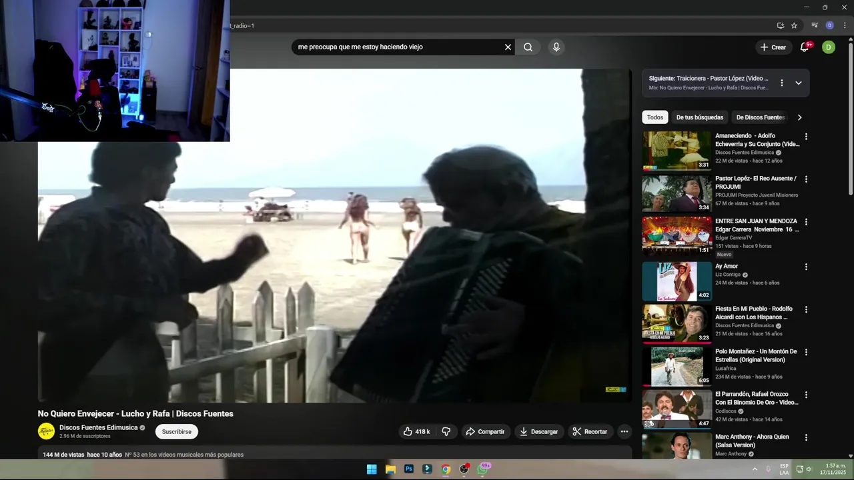This screenshot has width=854, height=480.
Task: Dislike the video
Action: pos(446,431)
